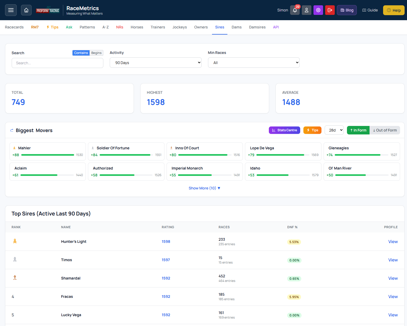Open the Gleneagles mover card

(x=362, y=151)
